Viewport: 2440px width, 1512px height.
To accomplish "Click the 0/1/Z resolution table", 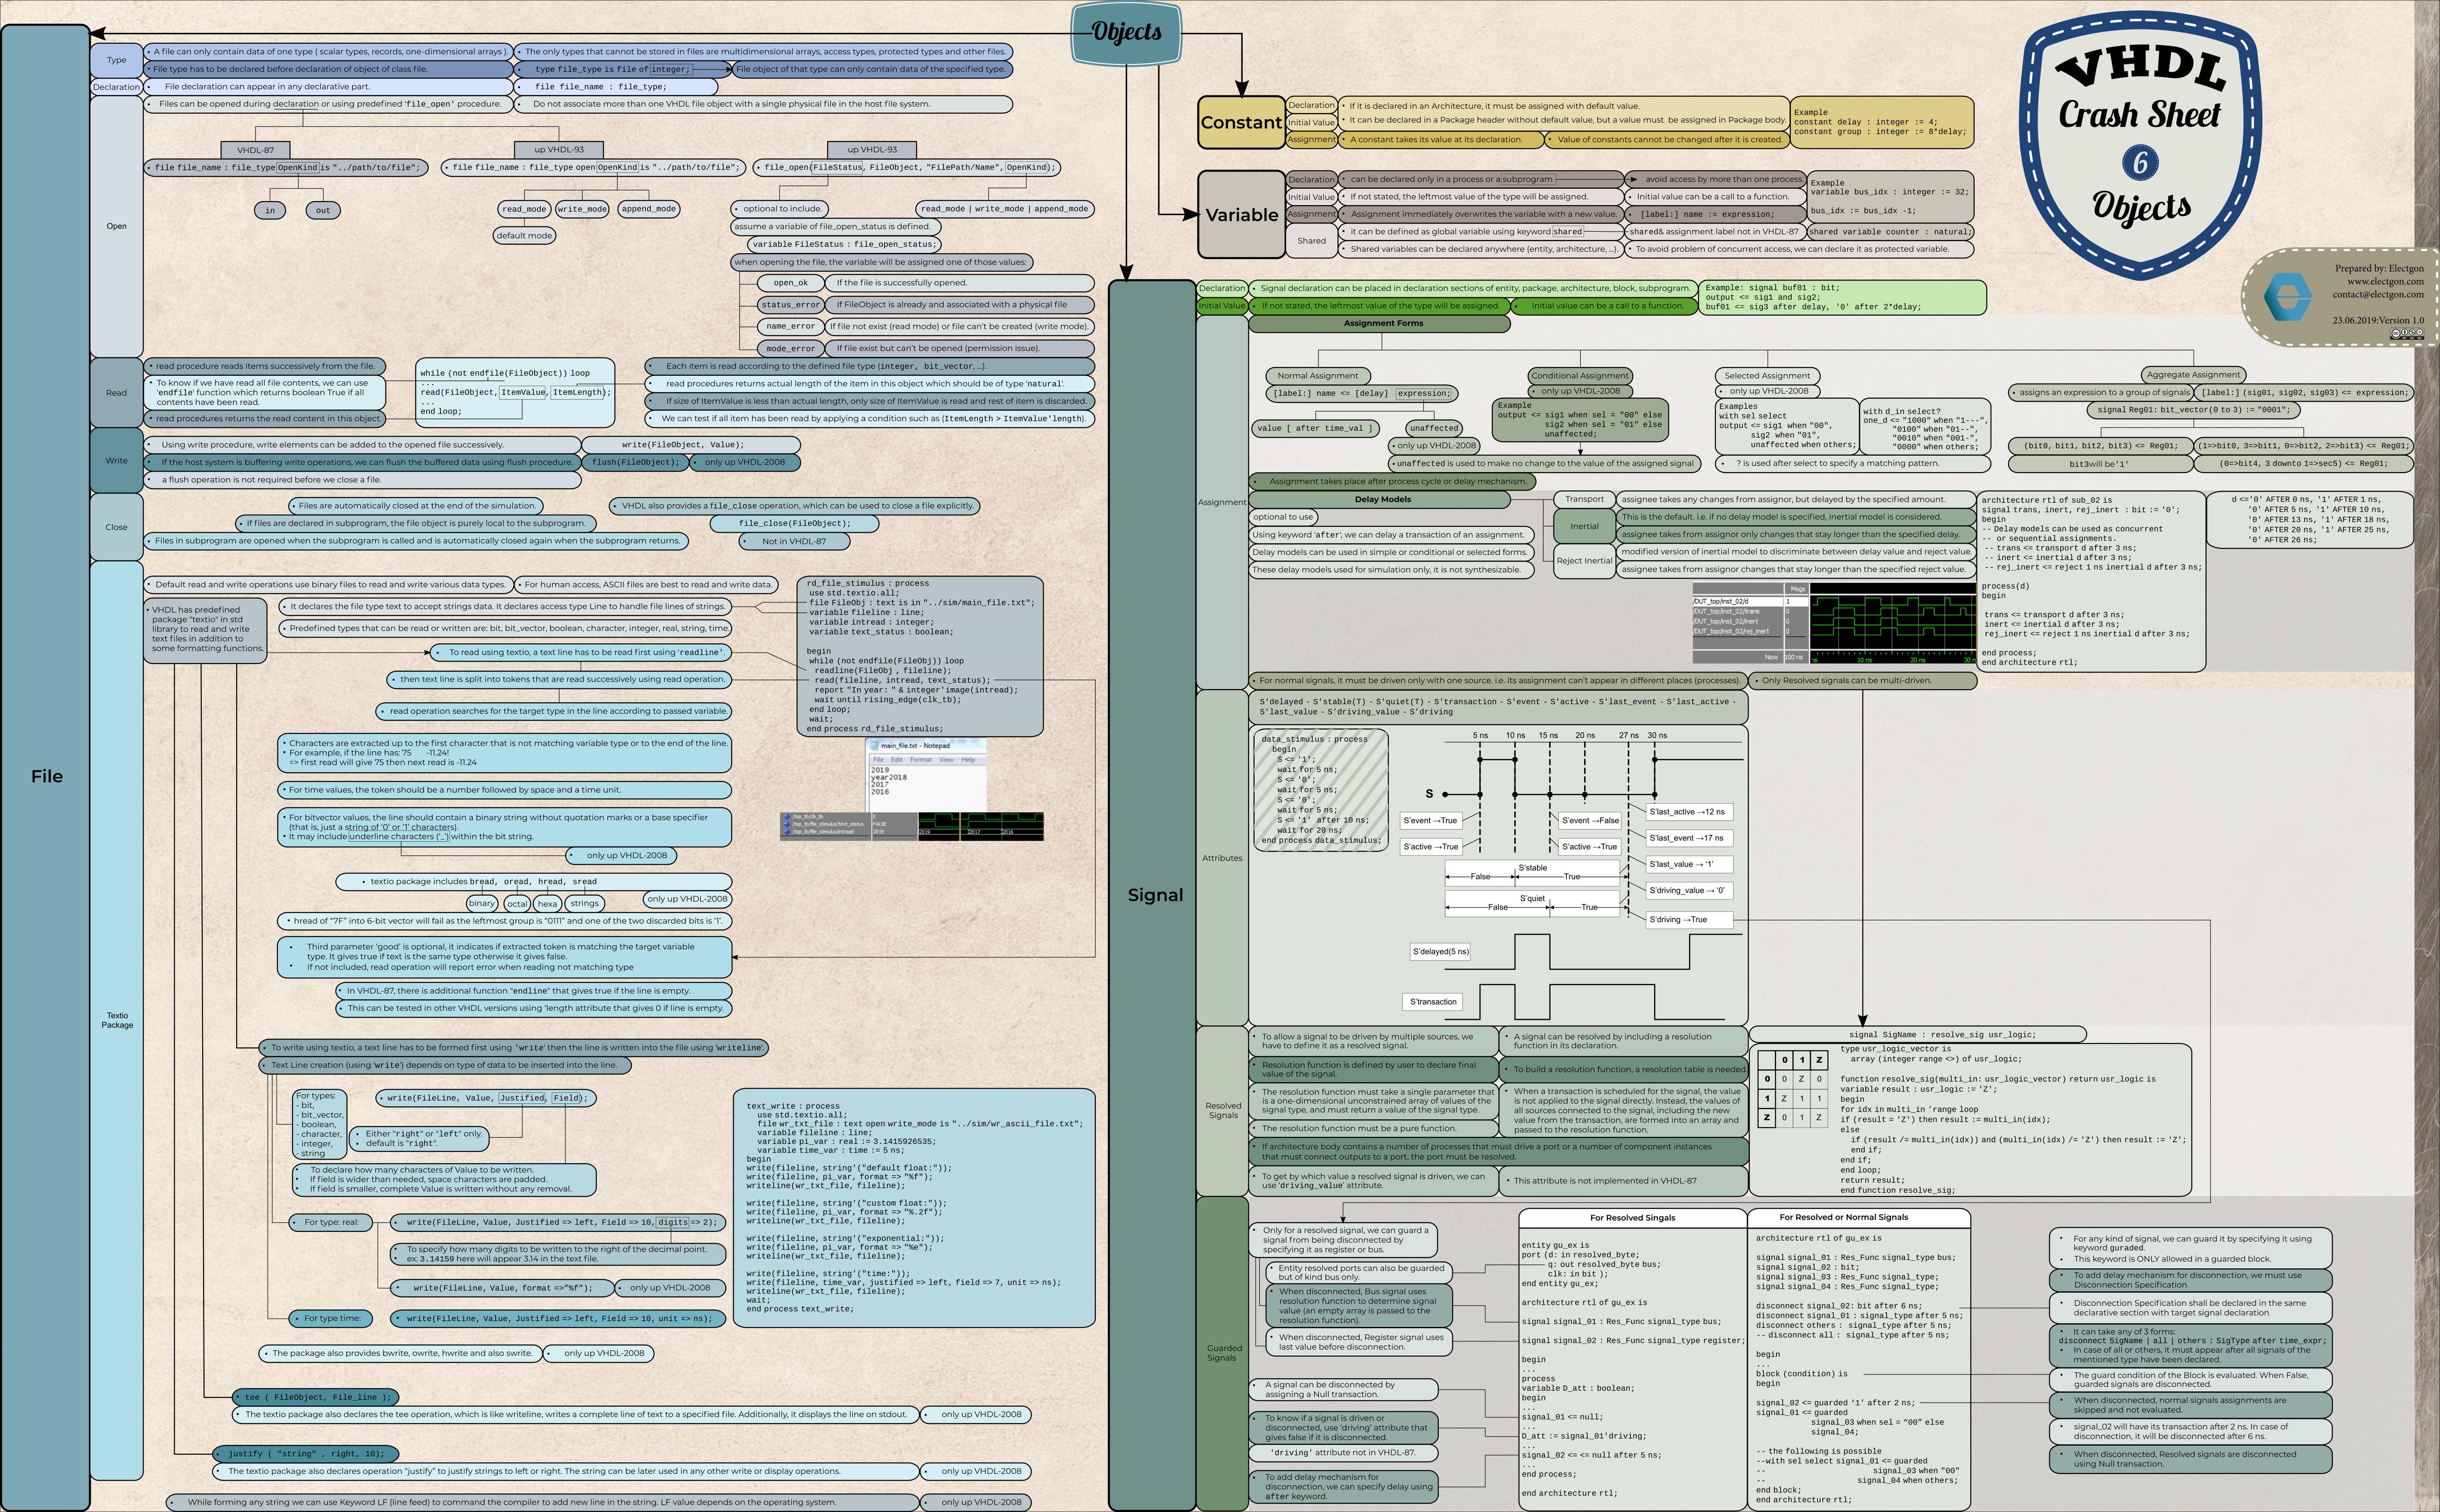I will click(1793, 1089).
